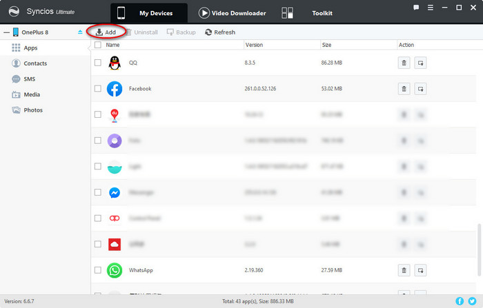
Task: Tick the select-all checkbox in header
Action: pos(98,45)
